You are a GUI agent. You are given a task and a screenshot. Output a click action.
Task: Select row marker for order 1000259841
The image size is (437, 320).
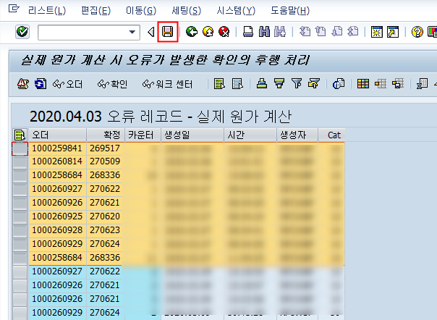click(x=20, y=148)
